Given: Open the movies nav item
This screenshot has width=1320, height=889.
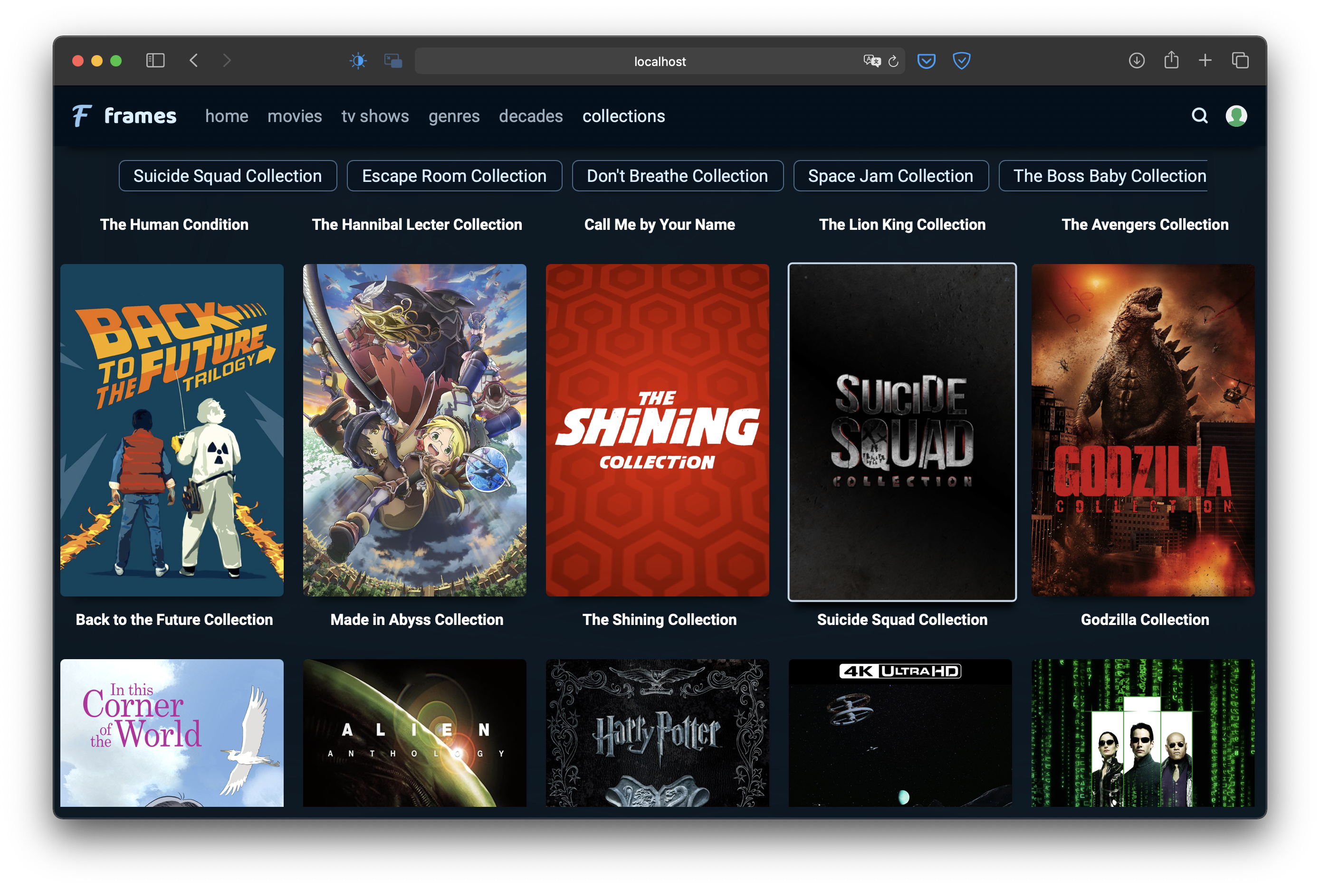Looking at the screenshot, I should (x=295, y=116).
